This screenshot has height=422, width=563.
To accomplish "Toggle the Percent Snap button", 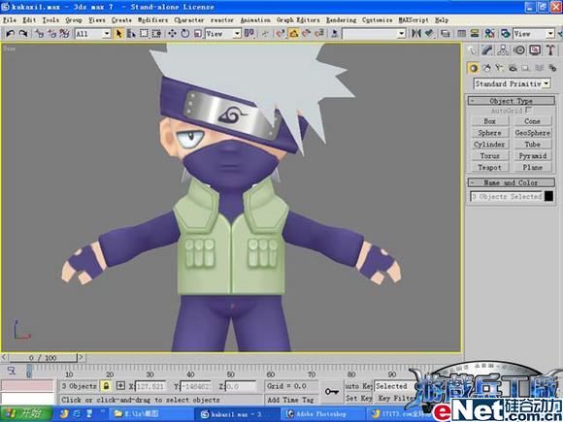I will (307, 34).
